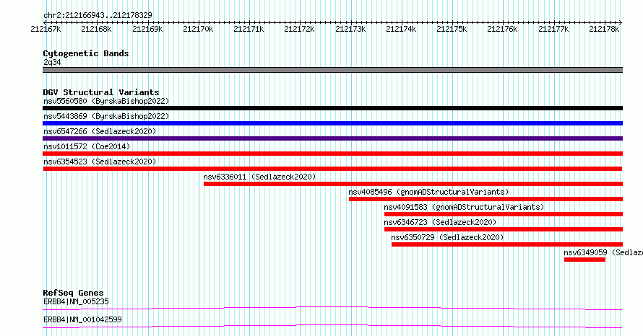Click the nsv4085496 (gnomADStructuralVariants) label

pyautogui.click(x=428, y=192)
